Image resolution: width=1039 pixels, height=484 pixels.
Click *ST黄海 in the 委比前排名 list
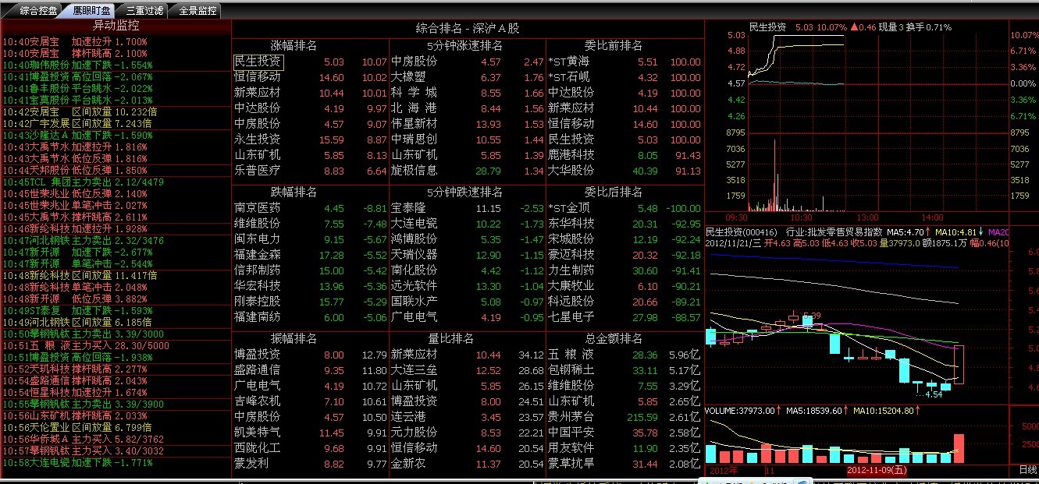tap(570, 62)
